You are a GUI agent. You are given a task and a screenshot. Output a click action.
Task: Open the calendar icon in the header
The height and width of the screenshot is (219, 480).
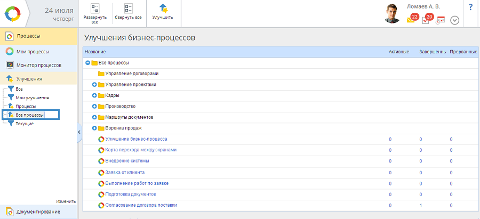click(440, 20)
